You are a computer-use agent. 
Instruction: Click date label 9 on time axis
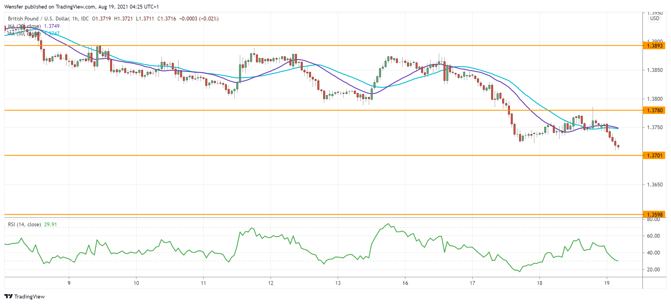(x=69, y=283)
